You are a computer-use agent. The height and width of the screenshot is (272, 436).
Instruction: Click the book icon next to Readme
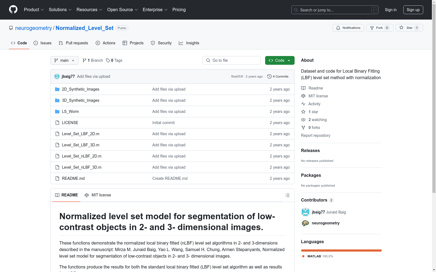point(303,88)
